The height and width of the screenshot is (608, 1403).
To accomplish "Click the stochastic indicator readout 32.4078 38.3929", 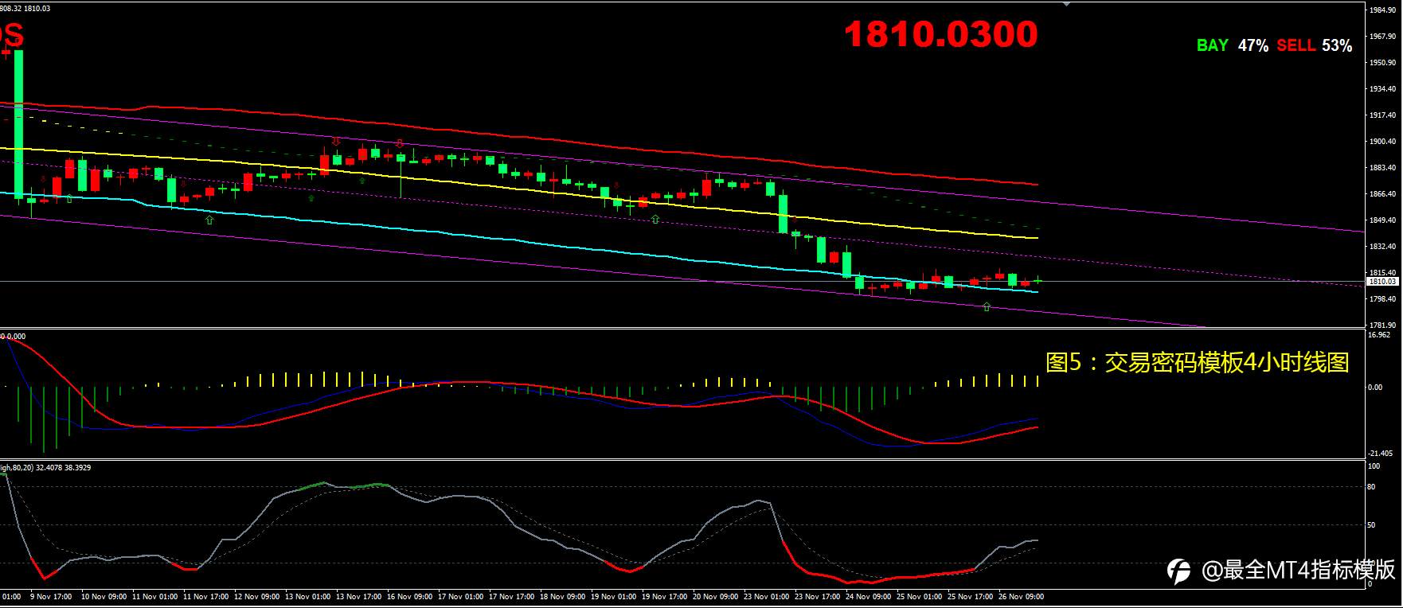I will [x=64, y=468].
